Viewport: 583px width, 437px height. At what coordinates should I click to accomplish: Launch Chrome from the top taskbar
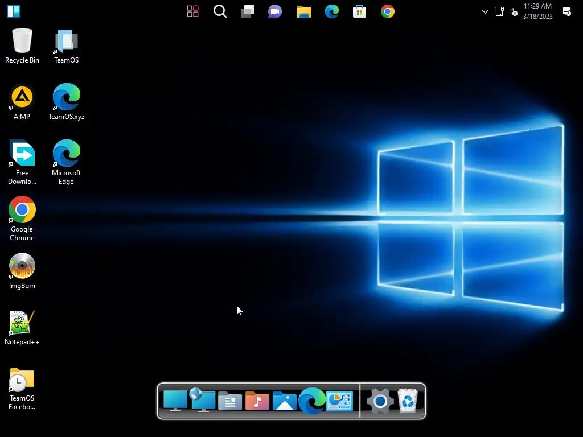point(387,11)
